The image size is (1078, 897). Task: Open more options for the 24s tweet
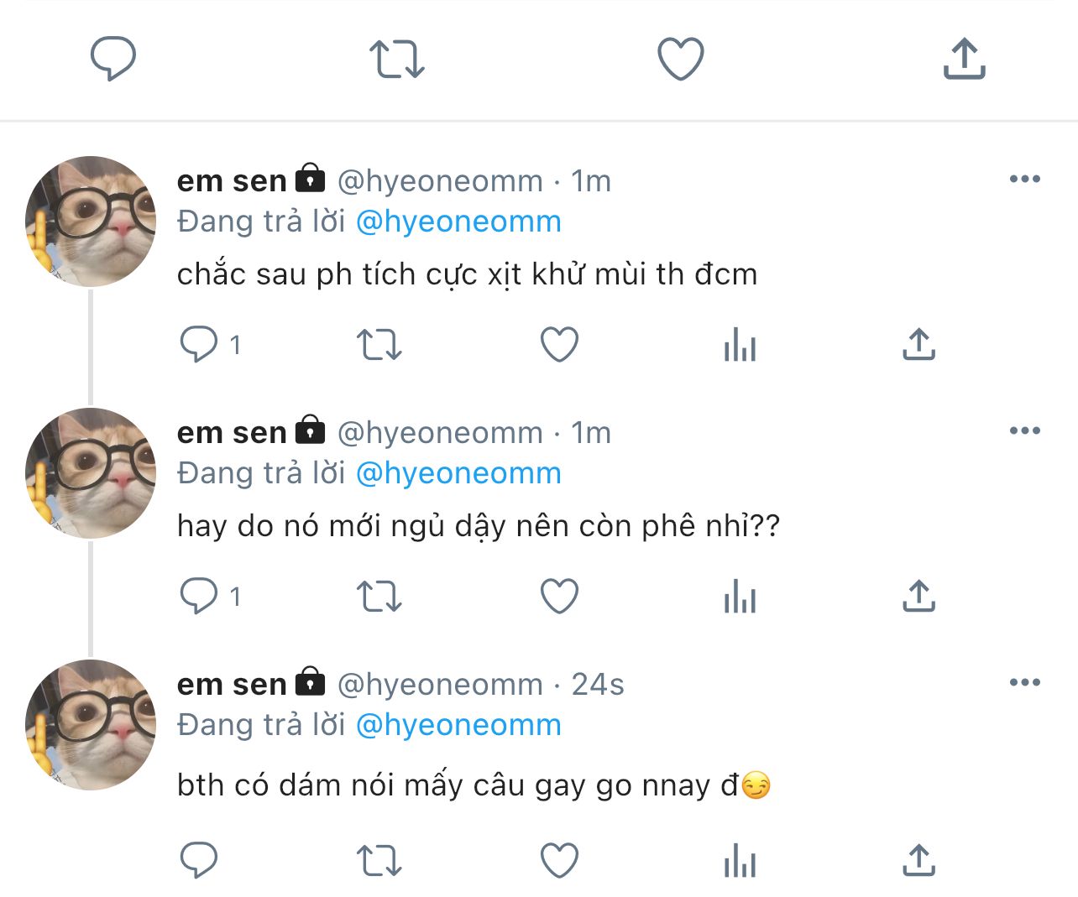point(1024,682)
